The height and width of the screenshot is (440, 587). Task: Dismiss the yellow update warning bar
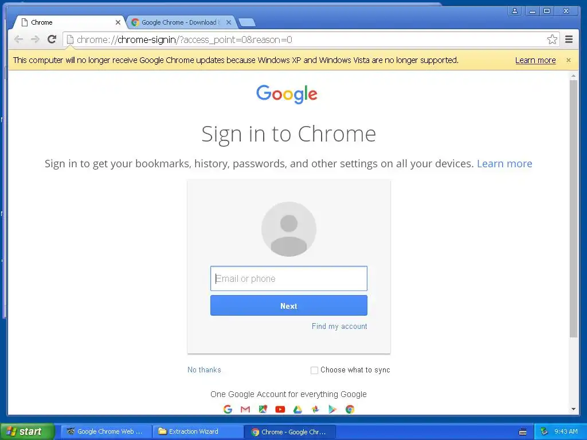pyautogui.click(x=569, y=60)
